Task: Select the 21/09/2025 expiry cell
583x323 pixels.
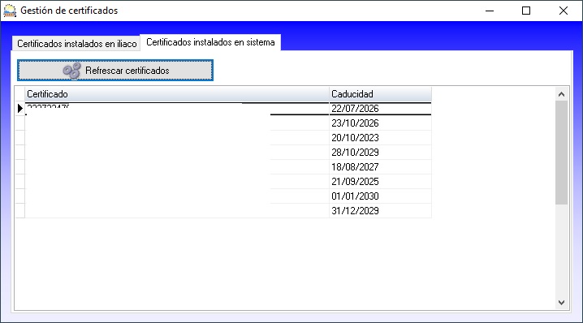Action: (x=380, y=182)
